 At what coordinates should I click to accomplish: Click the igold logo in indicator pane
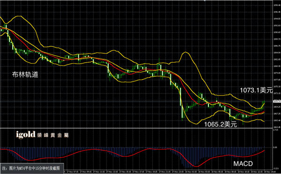point(26,135)
